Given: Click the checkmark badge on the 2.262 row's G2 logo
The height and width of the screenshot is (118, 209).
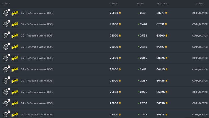Looking at the screenshot, I should tap(9, 101).
